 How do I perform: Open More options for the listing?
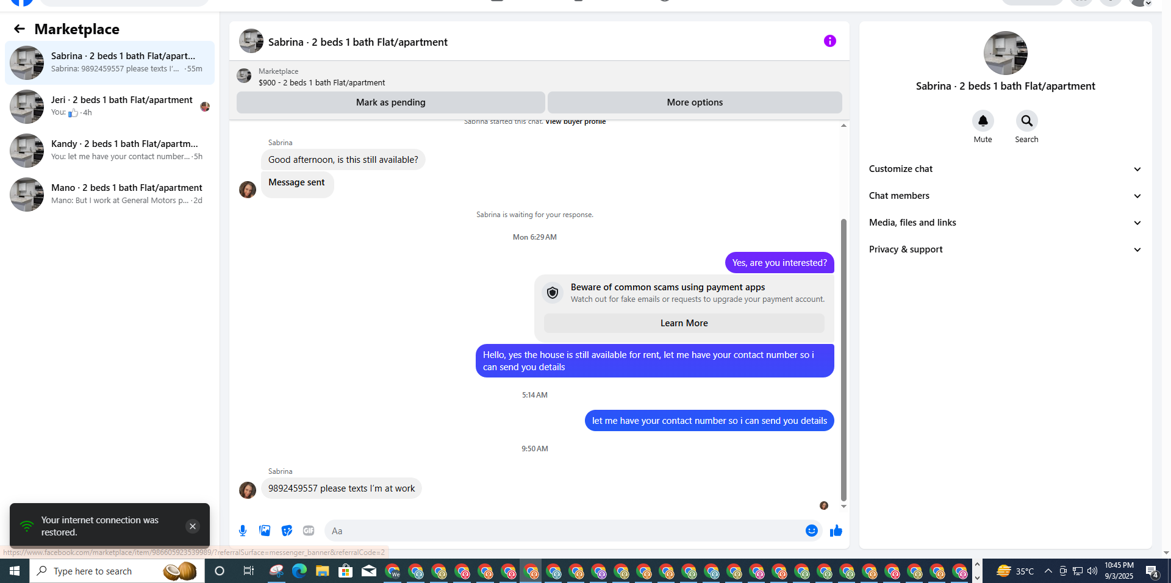(x=695, y=102)
